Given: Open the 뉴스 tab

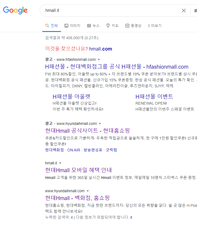Looking at the screenshot, I should tap(93, 26).
